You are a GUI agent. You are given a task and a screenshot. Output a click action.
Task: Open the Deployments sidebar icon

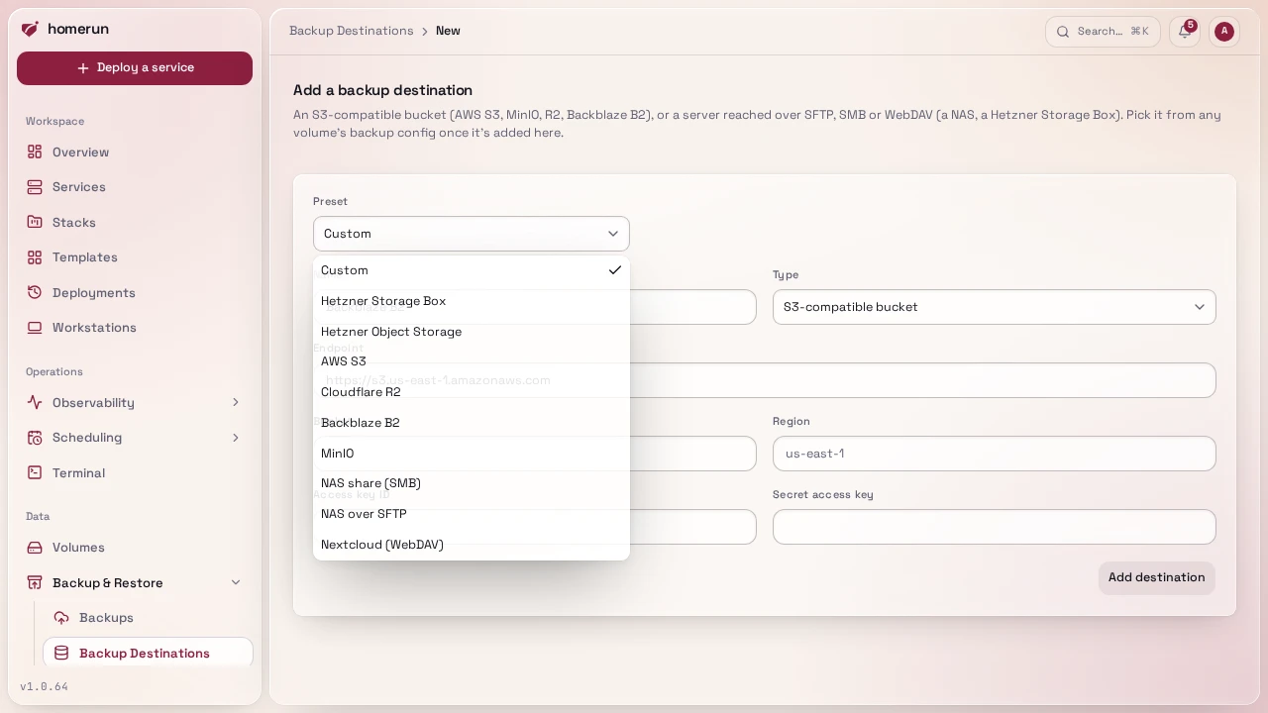(35, 293)
